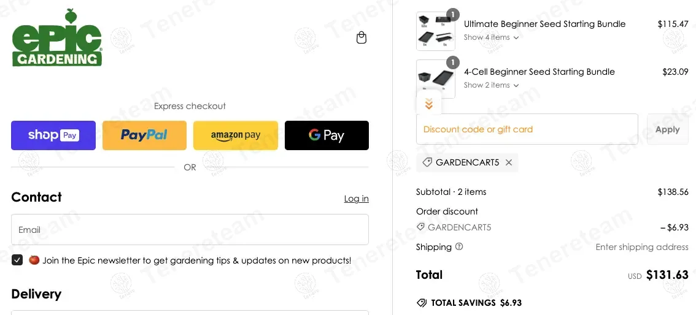Pay with Shop Pay express checkout
This screenshot has width=696, height=315.
pyautogui.click(x=53, y=135)
